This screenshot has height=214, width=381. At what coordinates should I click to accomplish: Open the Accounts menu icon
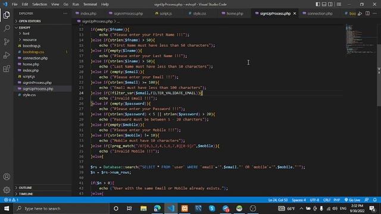[x=7, y=177]
